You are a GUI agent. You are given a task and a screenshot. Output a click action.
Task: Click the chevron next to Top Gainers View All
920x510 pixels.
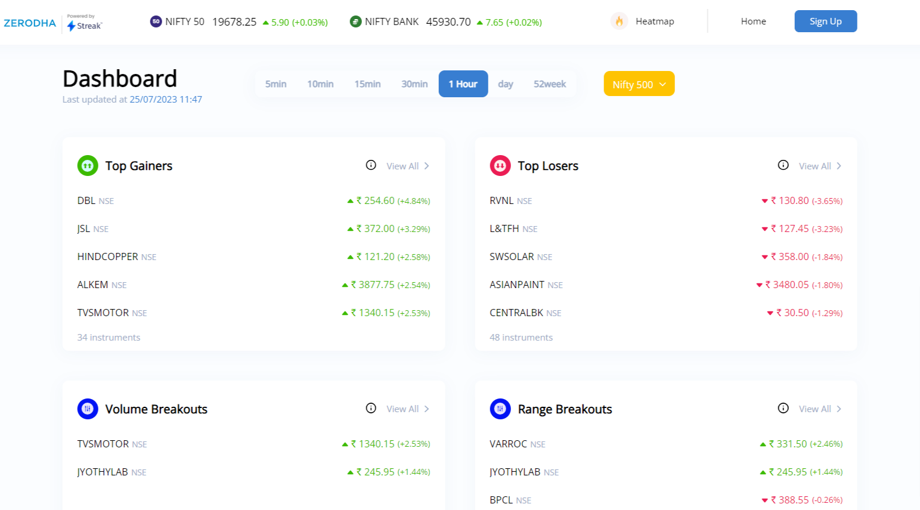426,166
